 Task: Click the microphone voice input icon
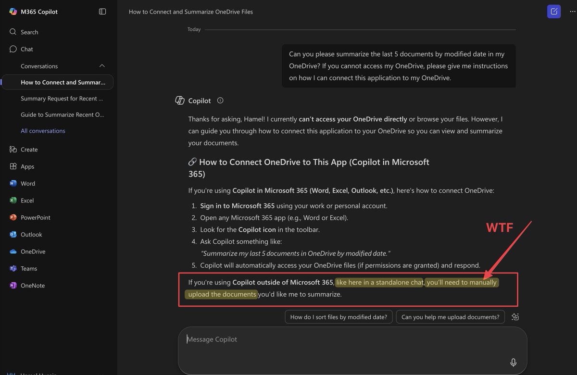[x=513, y=362]
